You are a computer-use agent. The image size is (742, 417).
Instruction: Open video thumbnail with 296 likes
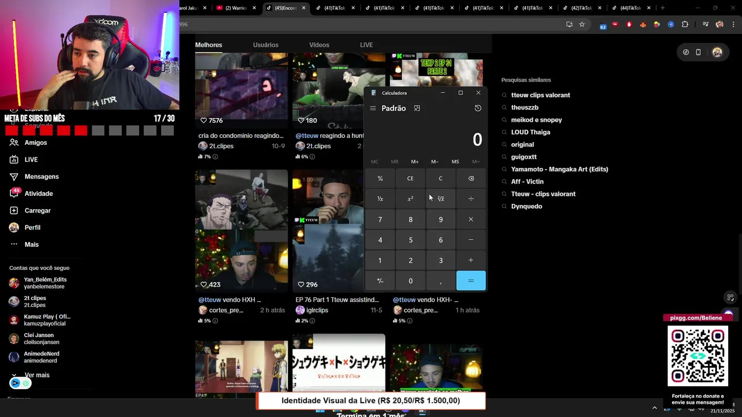point(328,230)
